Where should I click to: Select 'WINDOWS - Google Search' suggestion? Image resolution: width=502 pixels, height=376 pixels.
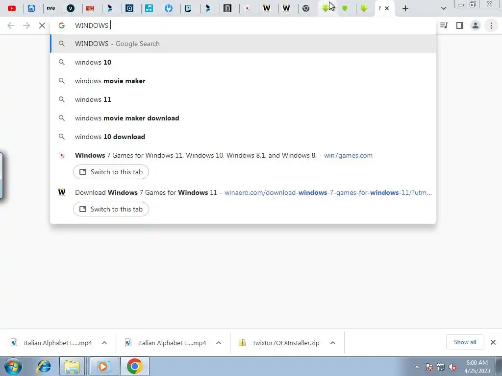click(x=243, y=44)
